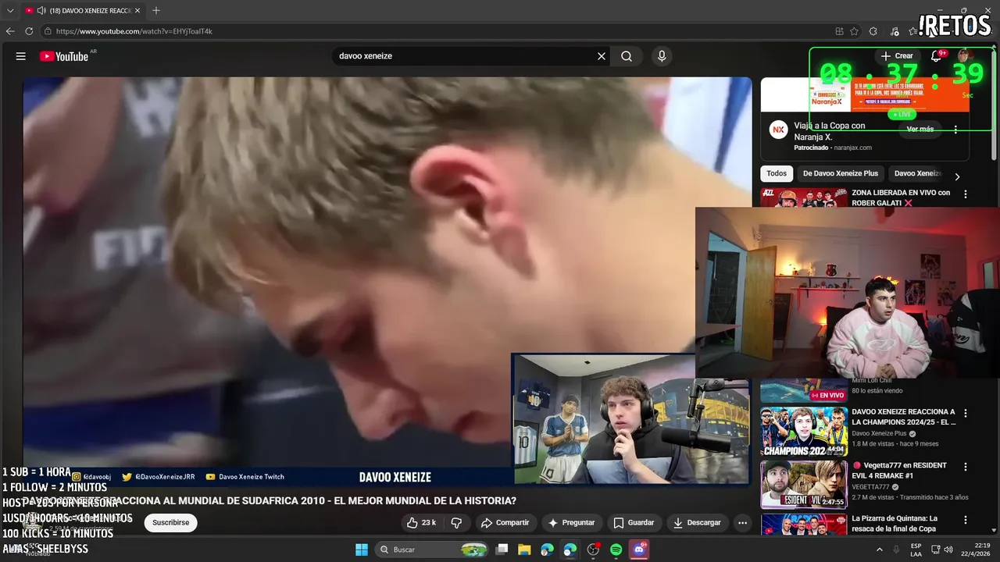Click the Windows taskbar Buscar box

(430, 550)
